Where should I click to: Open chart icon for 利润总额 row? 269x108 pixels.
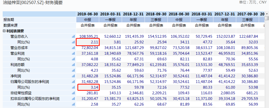coord(73,65)
